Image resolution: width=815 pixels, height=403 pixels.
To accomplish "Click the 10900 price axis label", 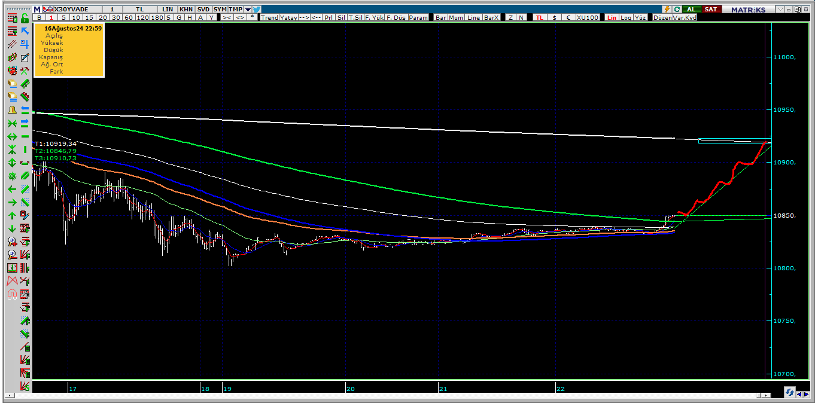I will (x=784, y=163).
